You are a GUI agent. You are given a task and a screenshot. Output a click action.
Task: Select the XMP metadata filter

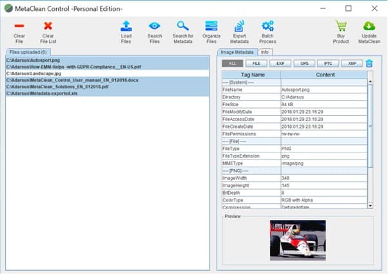pyautogui.click(x=351, y=63)
